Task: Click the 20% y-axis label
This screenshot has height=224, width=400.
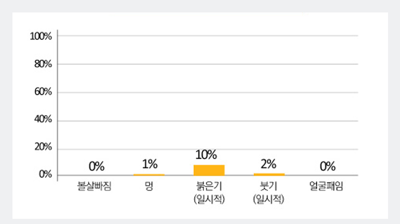Action: pyautogui.click(x=43, y=147)
